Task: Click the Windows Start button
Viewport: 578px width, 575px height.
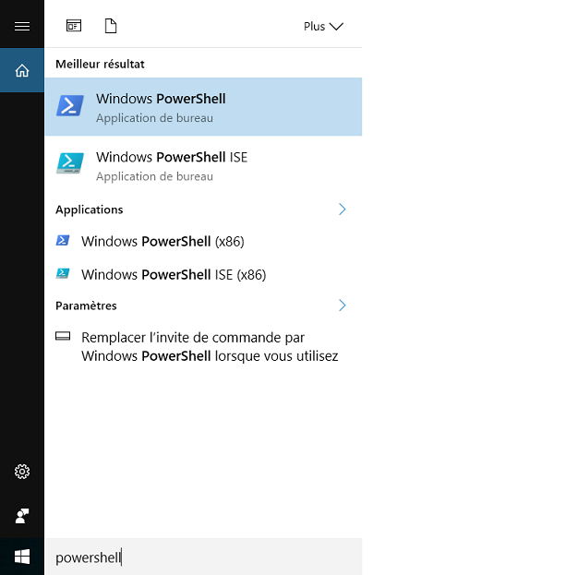Action: pos(22,557)
